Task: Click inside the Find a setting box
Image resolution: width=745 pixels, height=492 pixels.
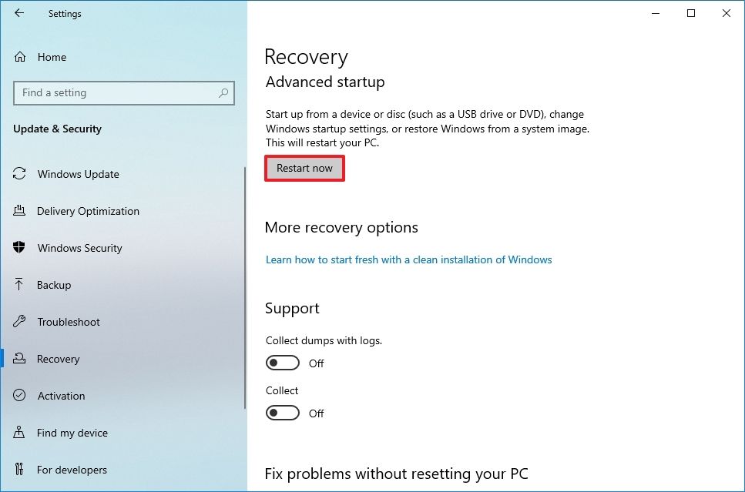Action: pyautogui.click(x=116, y=93)
